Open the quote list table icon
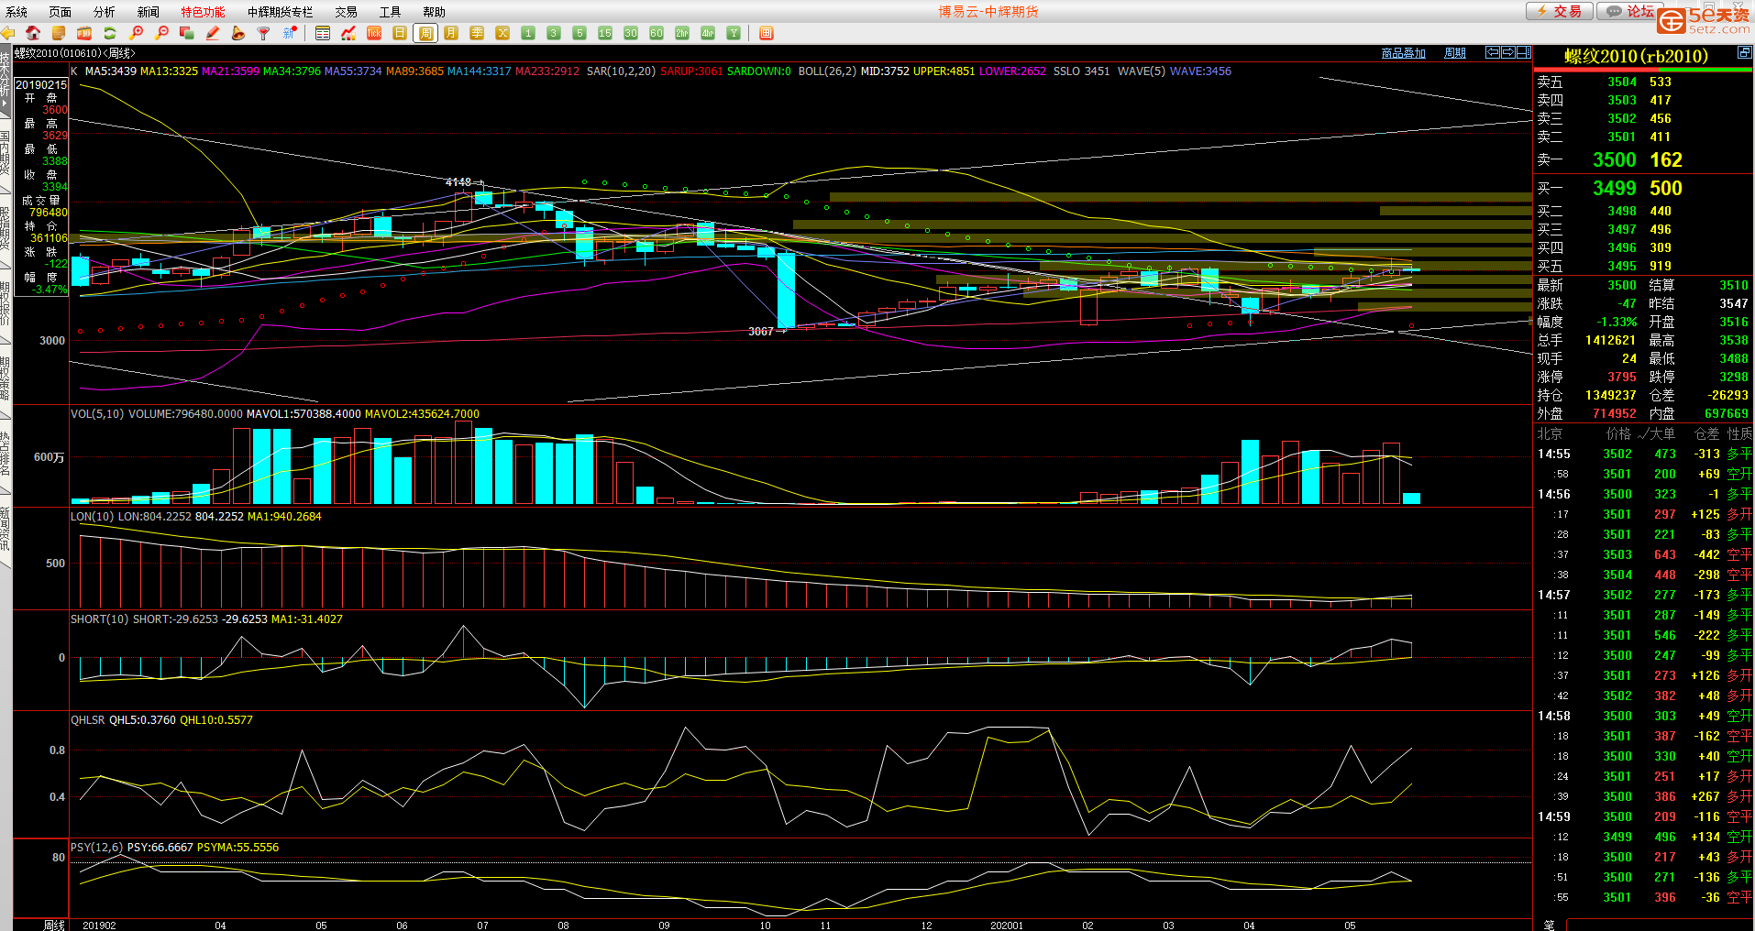The image size is (1755, 931). (x=323, y=33)
